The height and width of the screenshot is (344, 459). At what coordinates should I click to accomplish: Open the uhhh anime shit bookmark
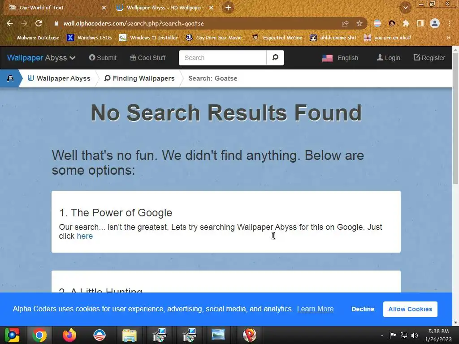tap(333, 38)
